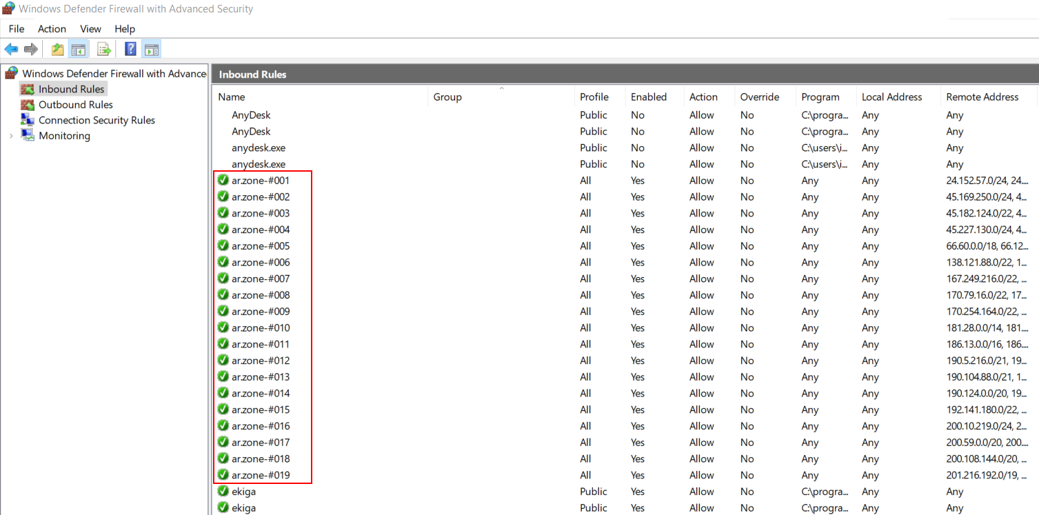The width and height of the screenshot is (1039, 515).
Task: Click the Forward arrow toolbar icon
Action: pos(30,49)
